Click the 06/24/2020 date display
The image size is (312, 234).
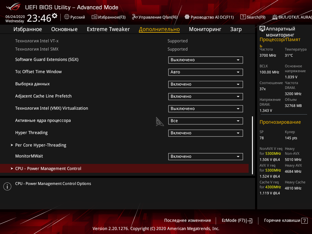tap(15, 17)
